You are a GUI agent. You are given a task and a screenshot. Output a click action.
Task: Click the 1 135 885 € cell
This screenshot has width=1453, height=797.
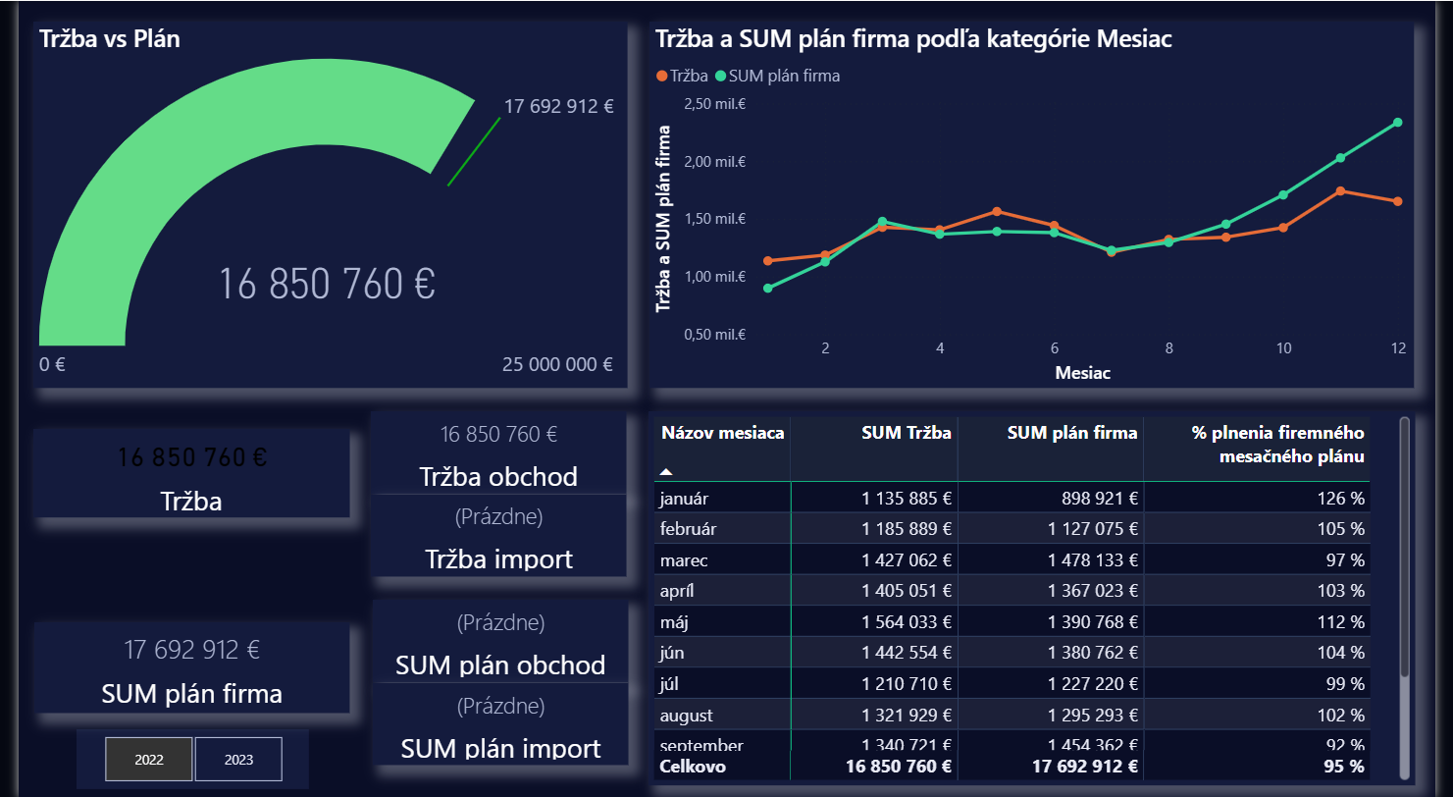click(908, 499)
